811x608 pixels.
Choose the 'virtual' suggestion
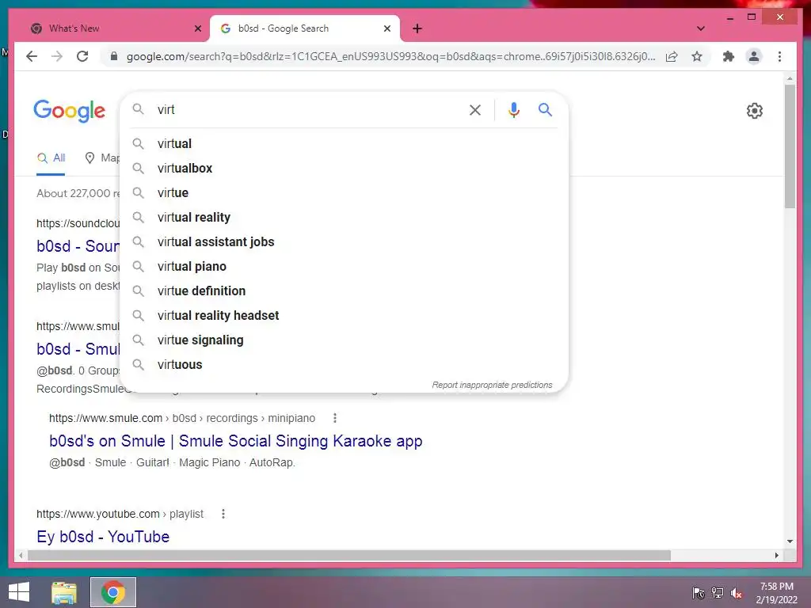pos(344,144)
